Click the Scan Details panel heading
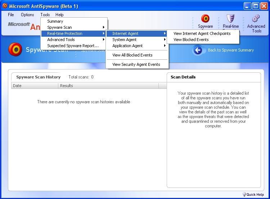The image size is (270, 199). [183, 77]
